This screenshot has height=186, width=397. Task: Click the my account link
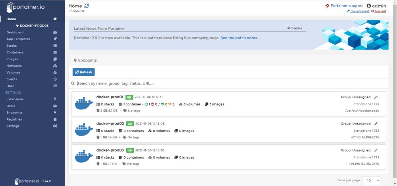click(x=358, y=11)
